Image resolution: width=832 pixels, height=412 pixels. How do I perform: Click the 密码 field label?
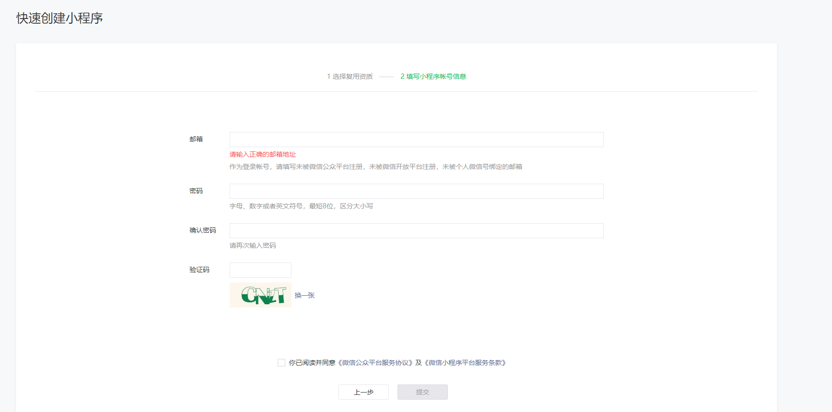196,191
